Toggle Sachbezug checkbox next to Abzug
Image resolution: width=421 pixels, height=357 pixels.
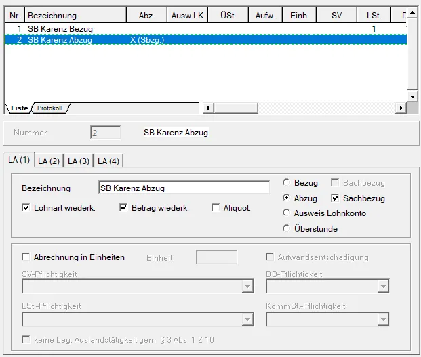pos(335,198)
